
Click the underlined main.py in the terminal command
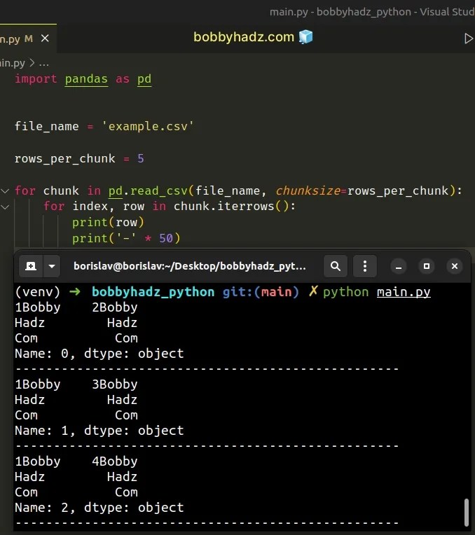(404, 292)
